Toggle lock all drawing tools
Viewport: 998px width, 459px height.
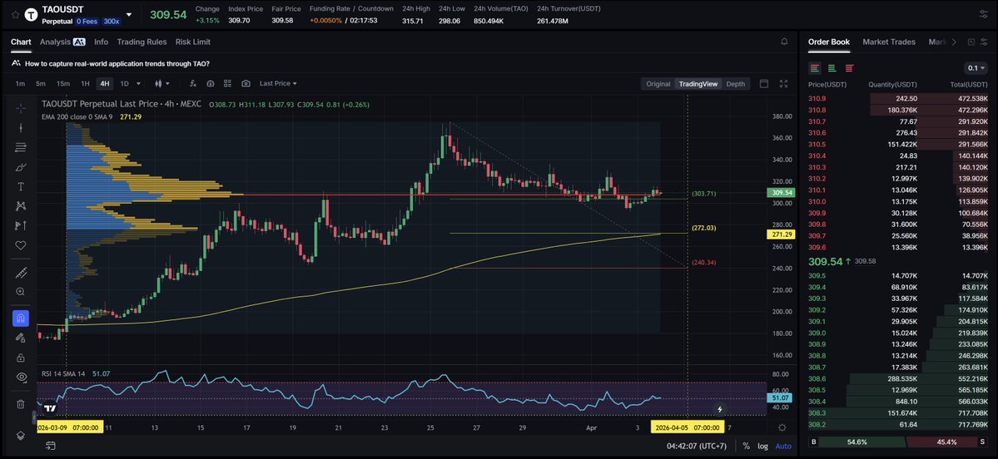[x=20, y=358]
